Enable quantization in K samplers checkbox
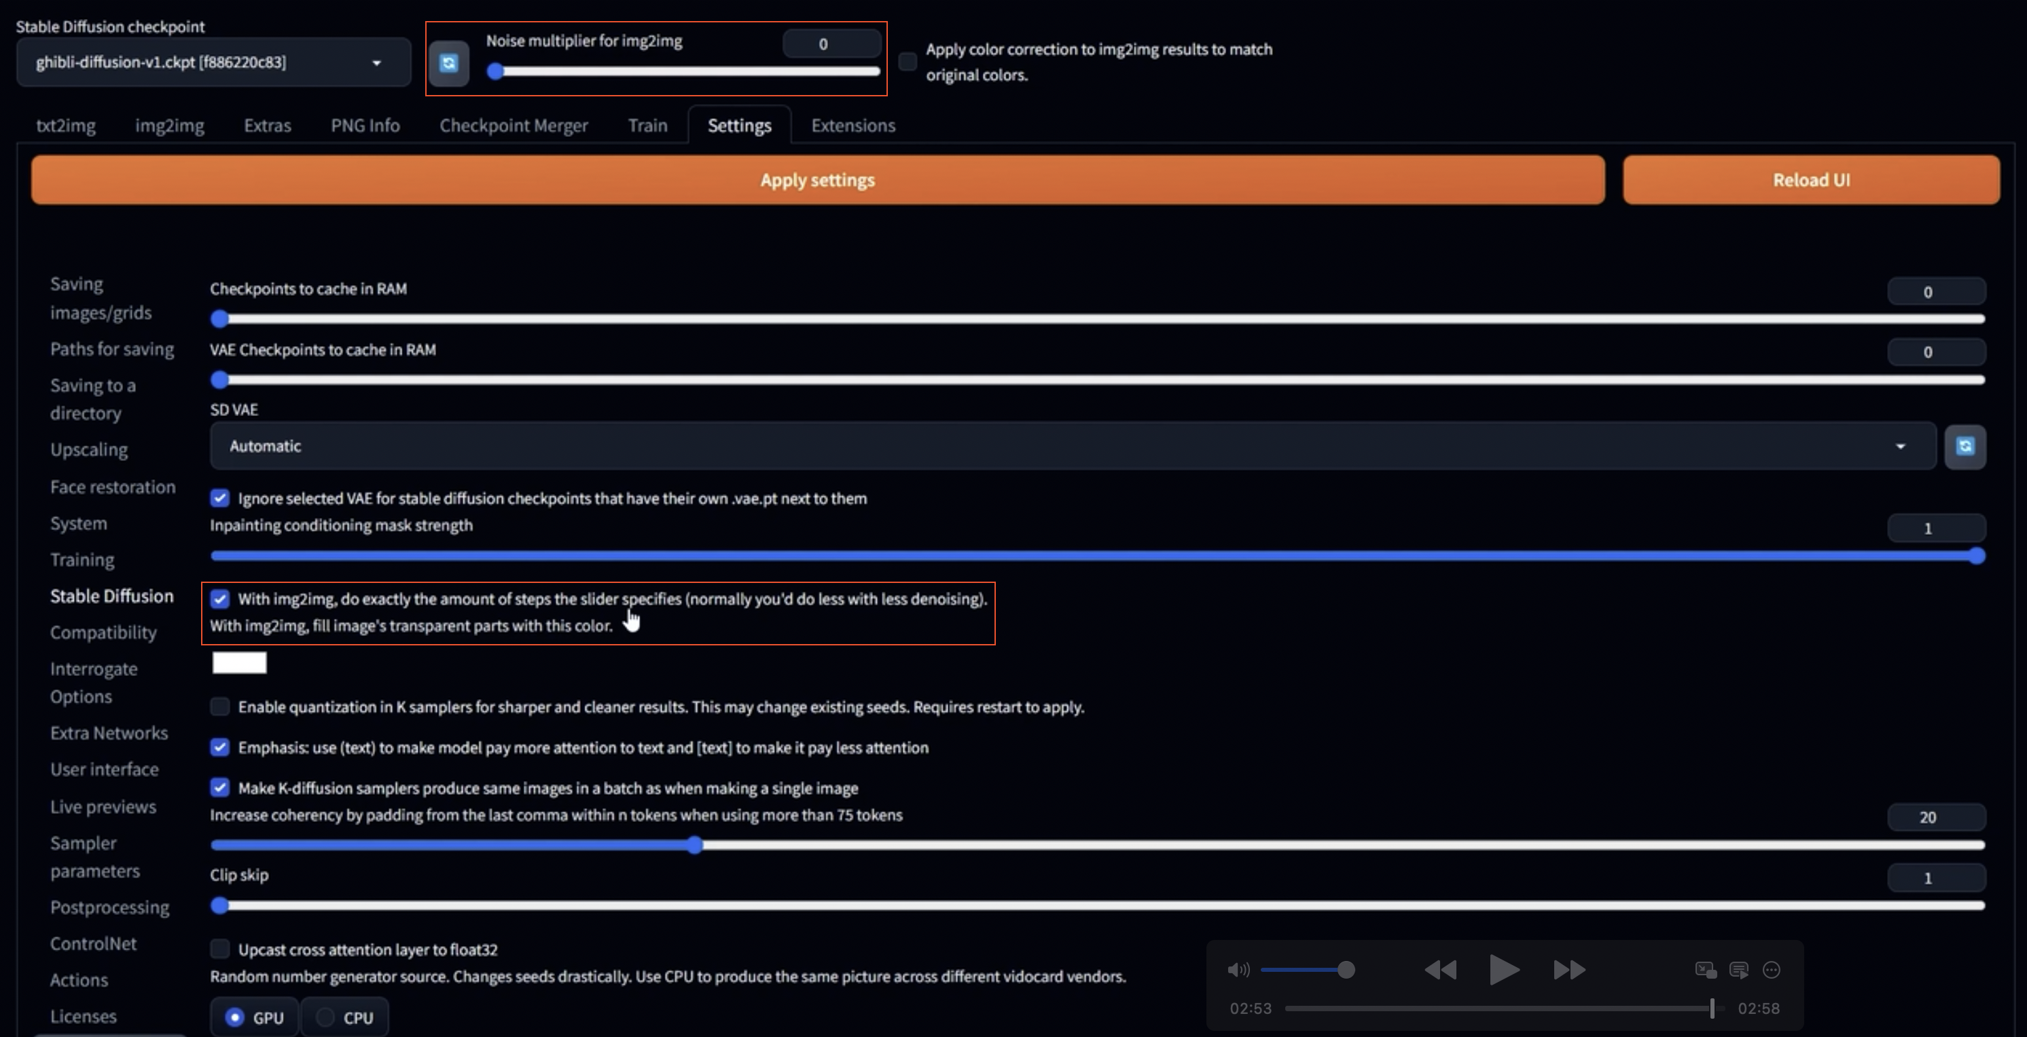This screenshot has width=2027, height=1037. 219,706
